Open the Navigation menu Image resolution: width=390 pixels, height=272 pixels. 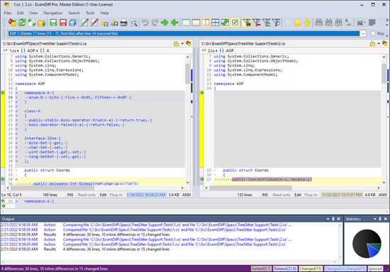coord(53,13)
